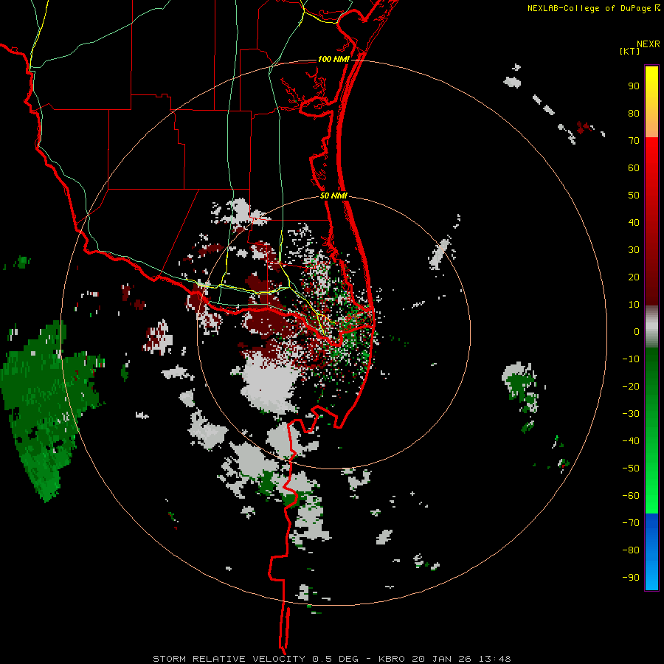Click the NEXR label above the color bar
Screen dimensions: 664x664
tap(649, 44)
